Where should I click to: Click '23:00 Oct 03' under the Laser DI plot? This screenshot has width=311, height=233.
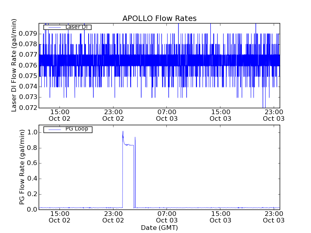coord(274,115)
